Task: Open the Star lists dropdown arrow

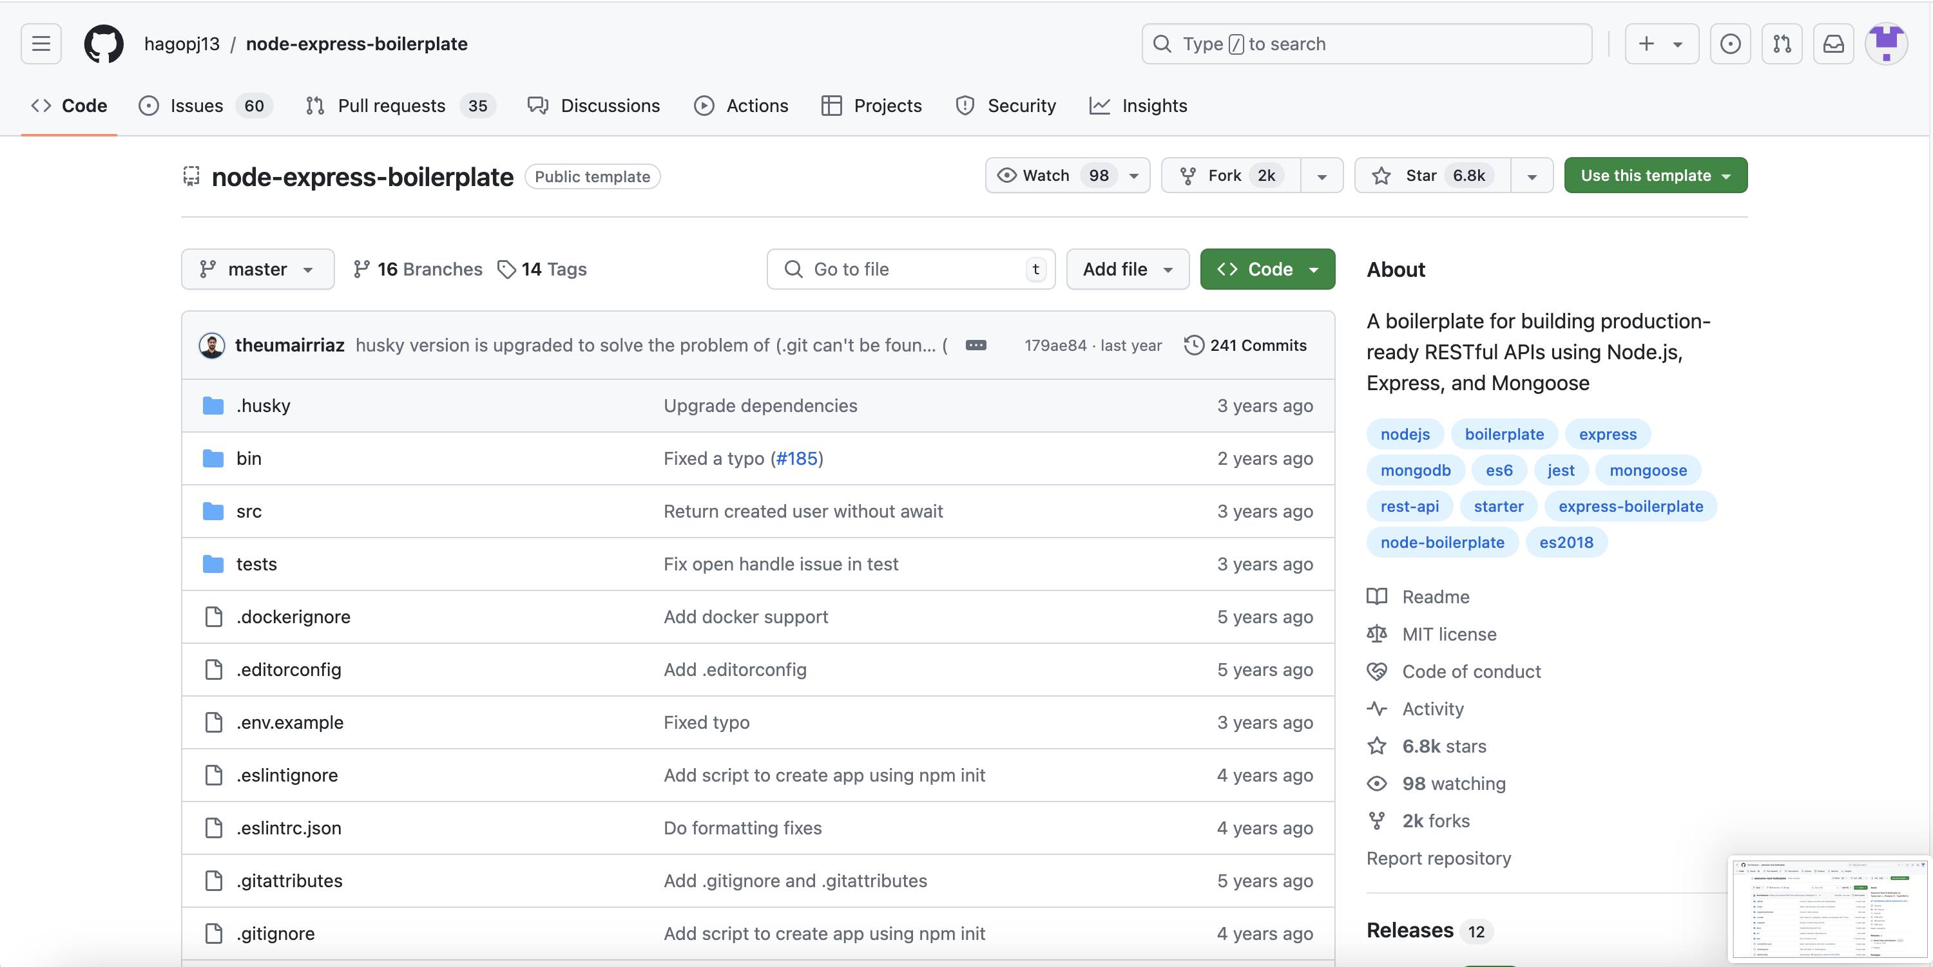Action: (x=1532, y=175)
